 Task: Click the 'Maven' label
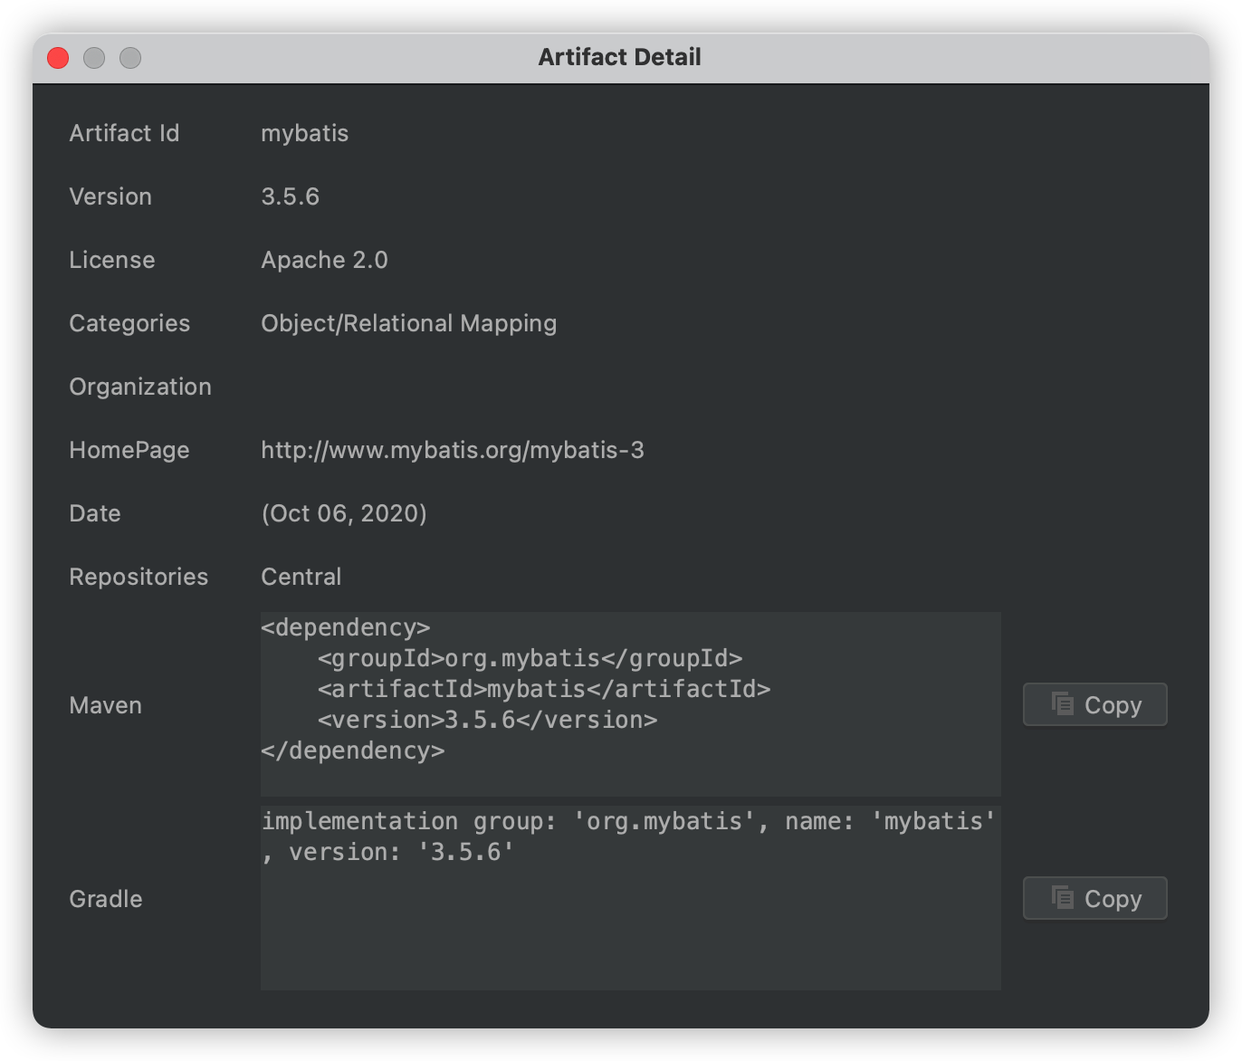[x=105, y=705]
